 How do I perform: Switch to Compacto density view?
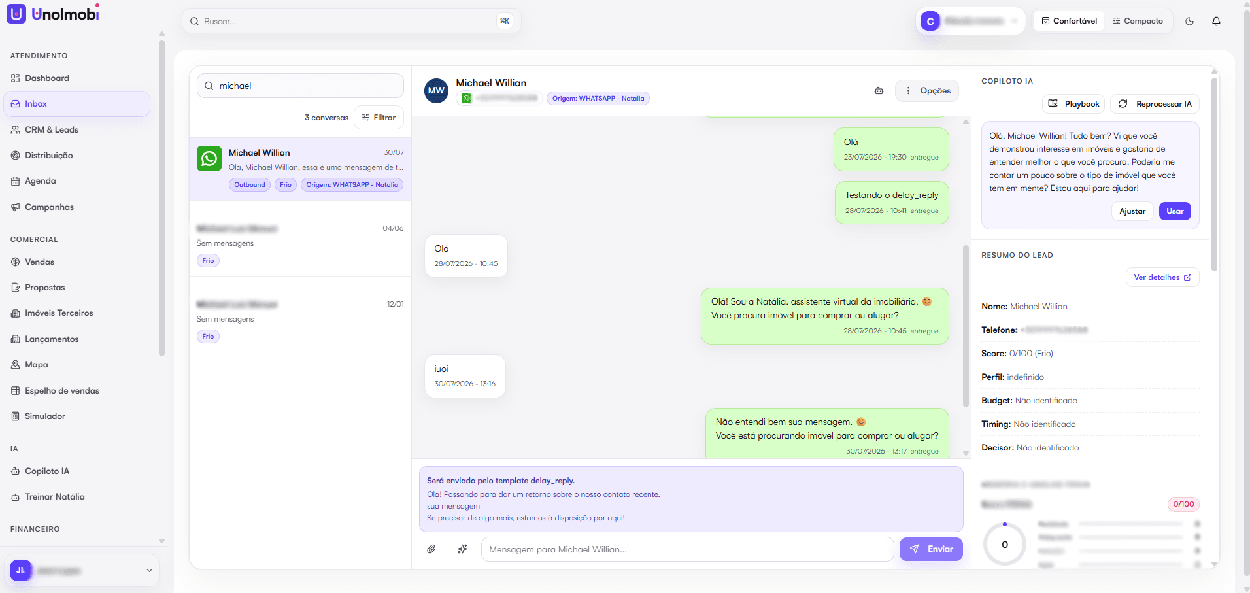[1138, 21]
